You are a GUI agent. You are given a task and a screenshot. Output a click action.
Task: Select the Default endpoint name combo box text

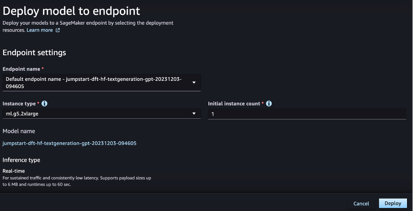coord(94,83)
